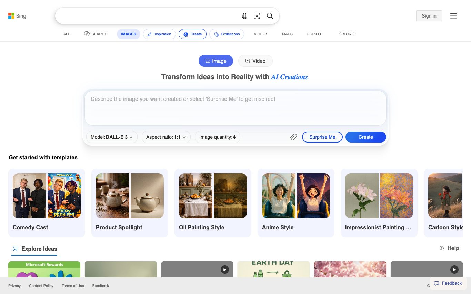Click the microphone voice search icon
Image resolution: width=471 pixels, height=294 pixels.
click(244, 16)
